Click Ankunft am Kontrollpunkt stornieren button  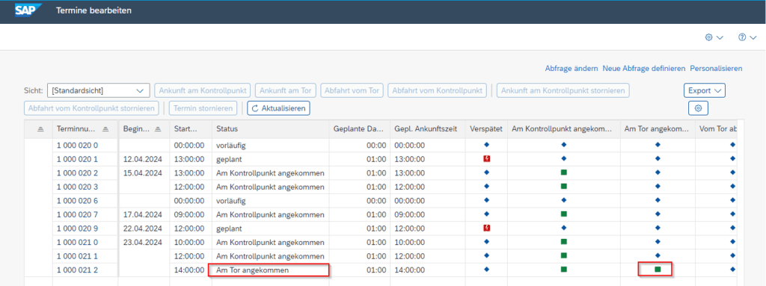(563, 90)
